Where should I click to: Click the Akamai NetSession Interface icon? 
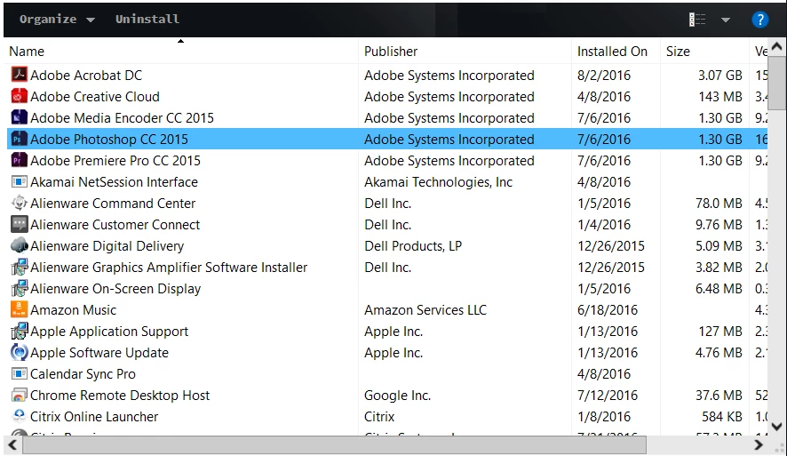[x=19, y=181]
